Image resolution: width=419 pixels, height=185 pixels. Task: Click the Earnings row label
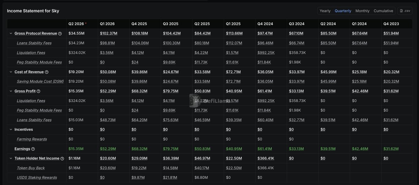click(x=22, y=149)
